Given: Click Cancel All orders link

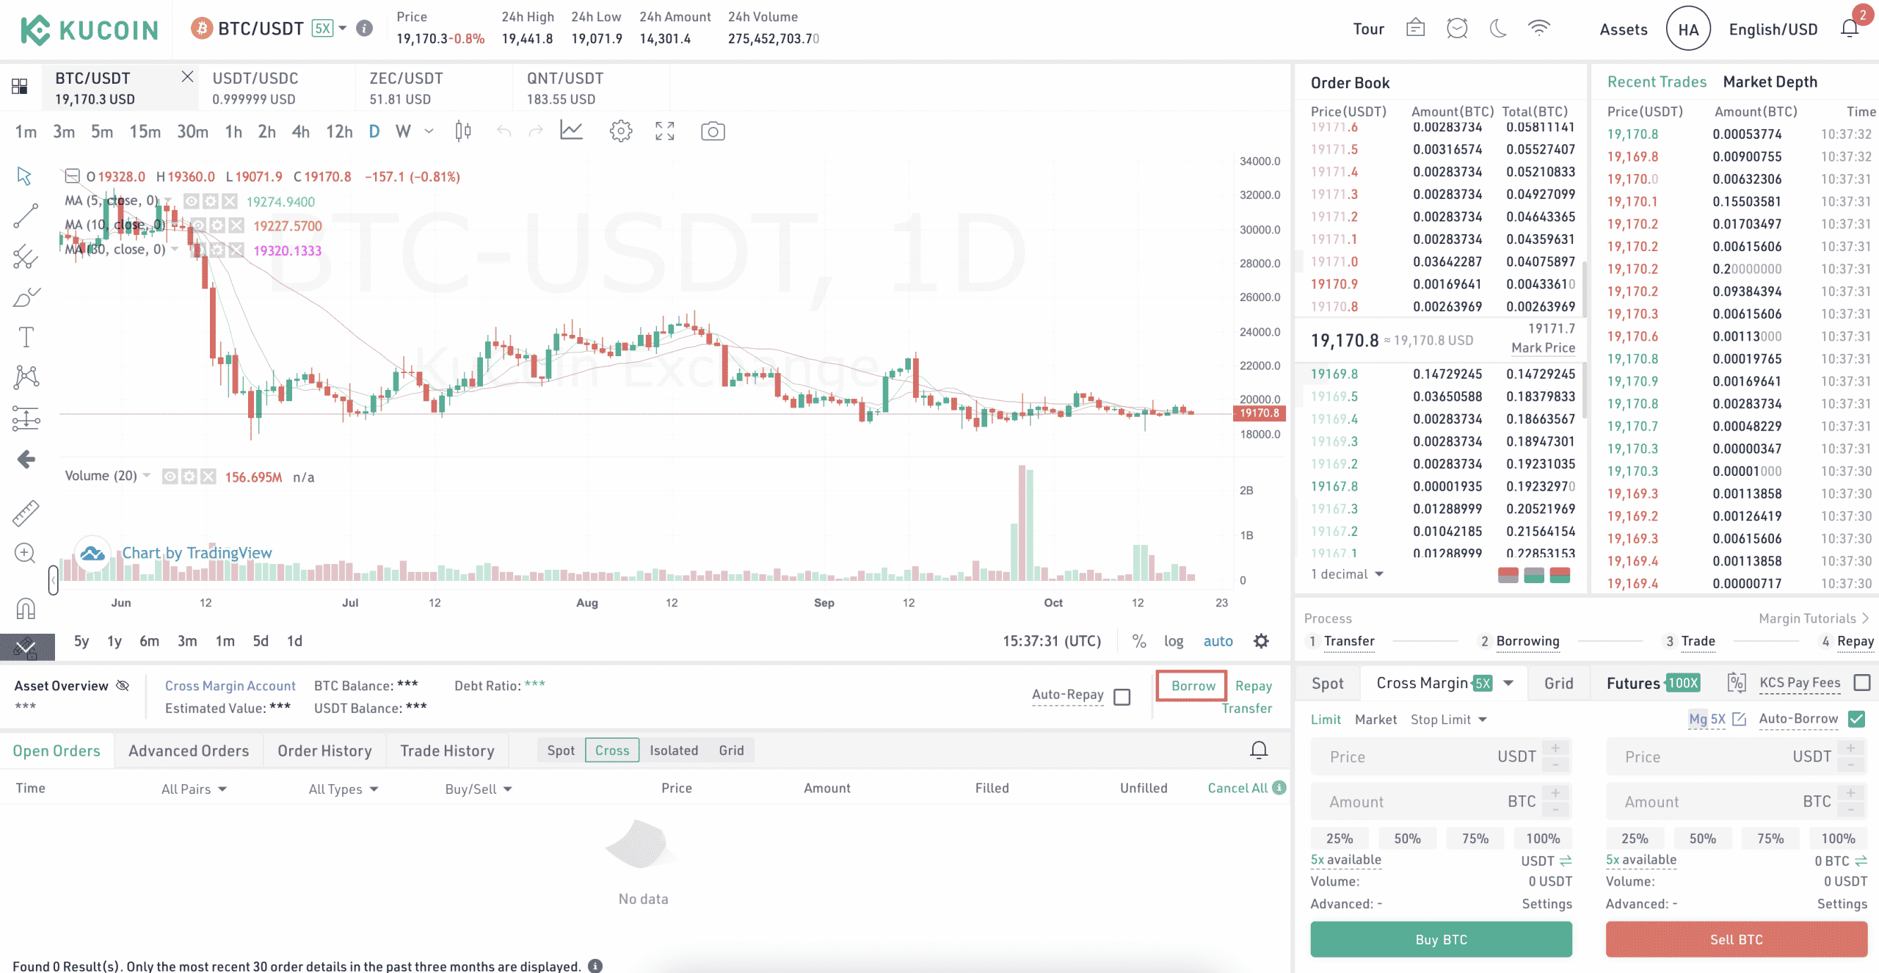Looking at the screenshot, I should click(x=1237, y=788).
